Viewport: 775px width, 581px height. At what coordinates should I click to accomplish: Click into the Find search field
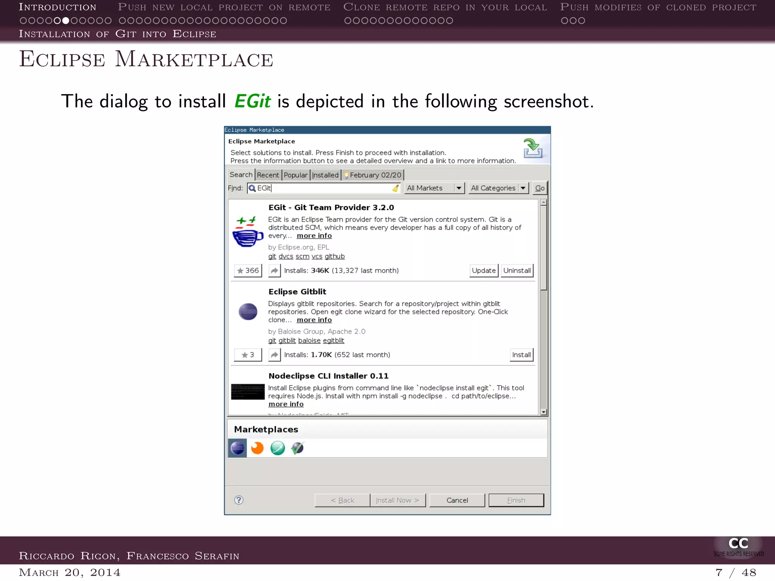coord(324,188)
